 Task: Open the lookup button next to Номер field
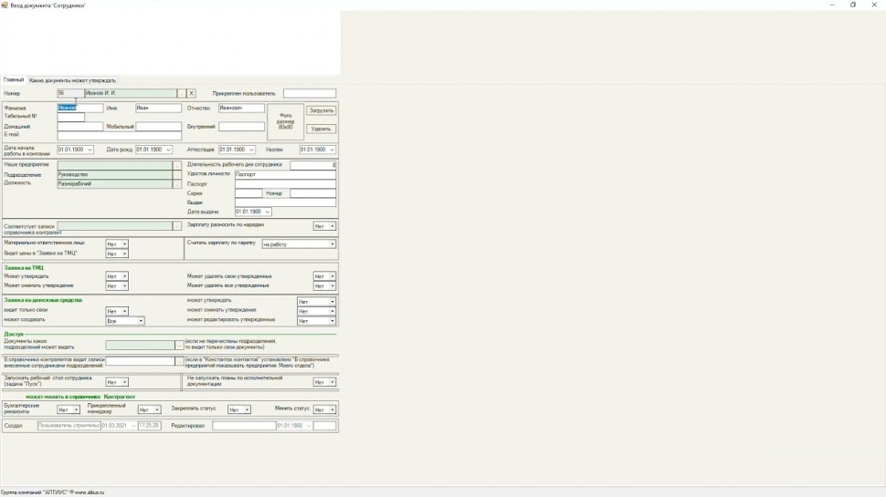pos(181,93)
